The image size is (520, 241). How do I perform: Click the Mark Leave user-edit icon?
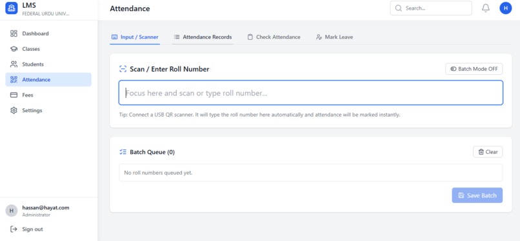pyautogui.click(x=319, y=37)
